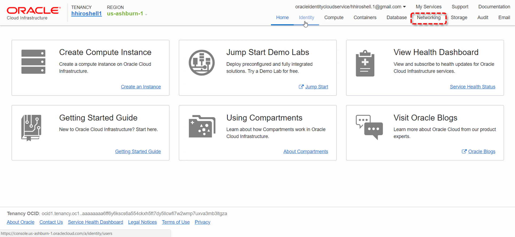This screenshot has height=237, width=515.
Task: Open the Contact Us footer link
Action: click(x=51, y=222)
